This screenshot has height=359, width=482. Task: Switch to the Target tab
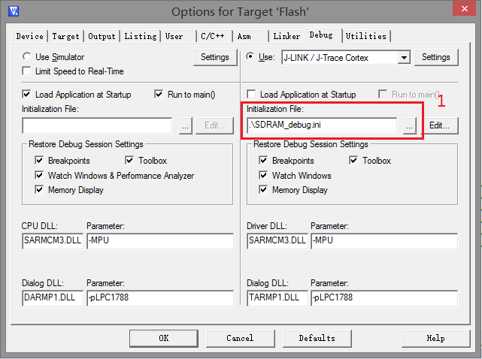click(x=65, y=36)
